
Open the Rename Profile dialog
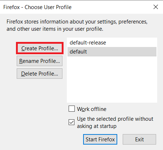point(40,61)
